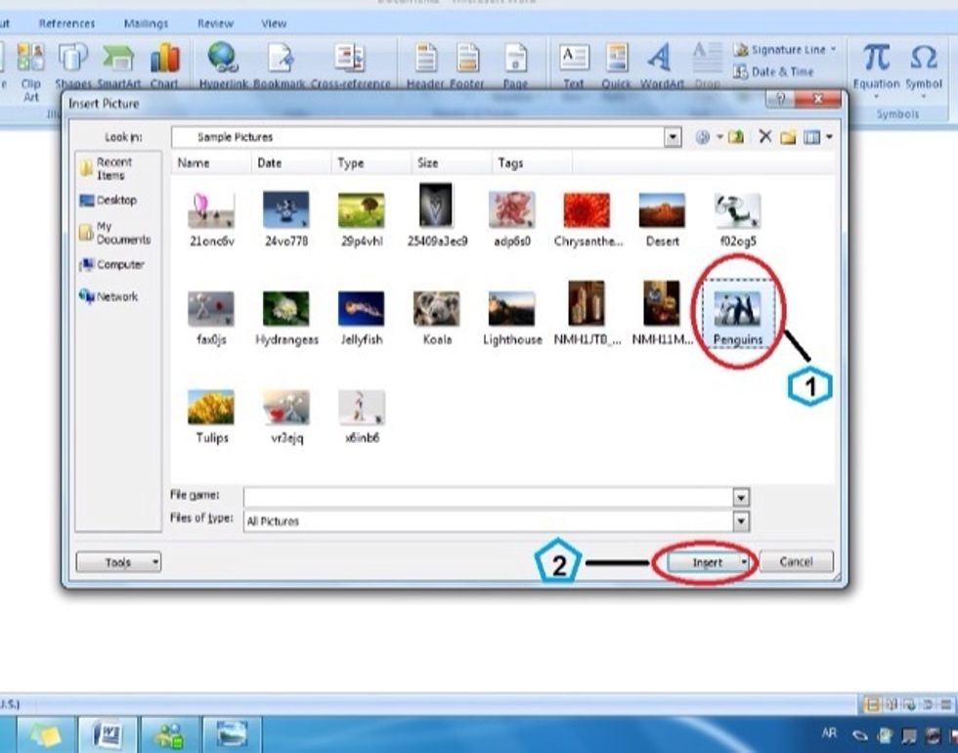Select the Penguins picture thumbnail

[x=738, y=311]
